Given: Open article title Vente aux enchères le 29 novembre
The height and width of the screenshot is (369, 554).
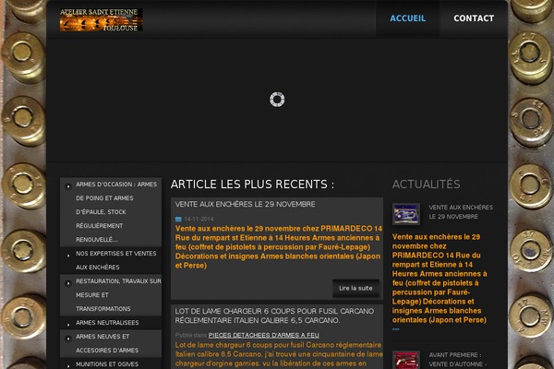Looking at the screenshot, I should click(245, 204).
